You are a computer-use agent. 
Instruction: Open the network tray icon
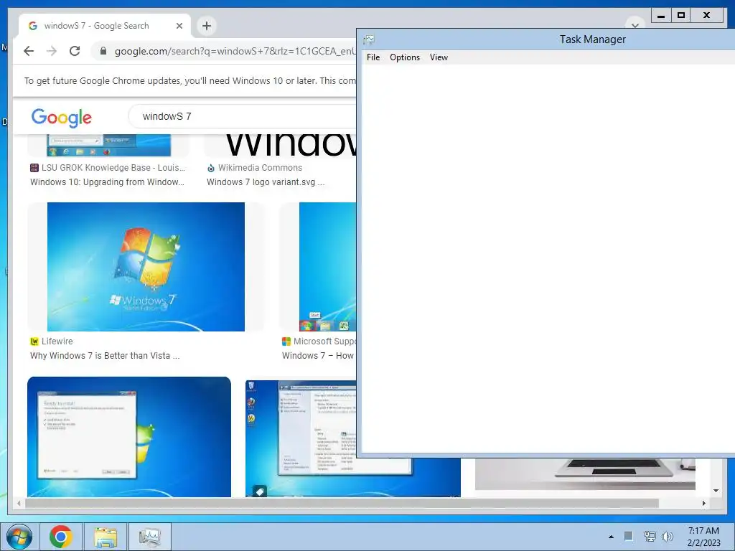(650, 536)
